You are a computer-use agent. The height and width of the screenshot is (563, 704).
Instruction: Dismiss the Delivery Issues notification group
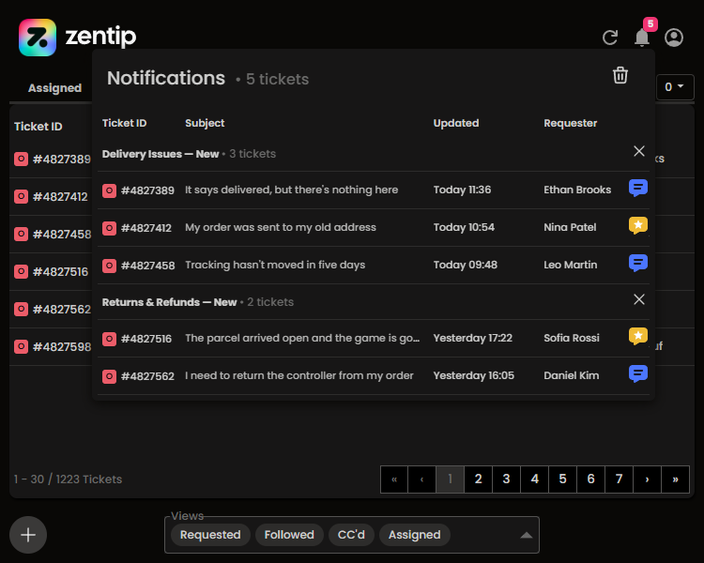pyautogui.click(x=639, y=151)
